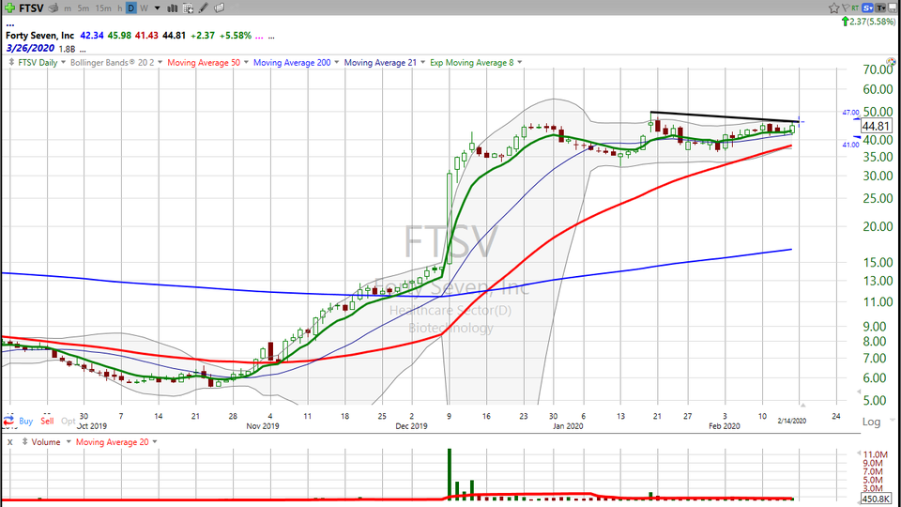Flag this symbol with the flag icon
Screen dimensions: 901x507
[x=846, y=8]
